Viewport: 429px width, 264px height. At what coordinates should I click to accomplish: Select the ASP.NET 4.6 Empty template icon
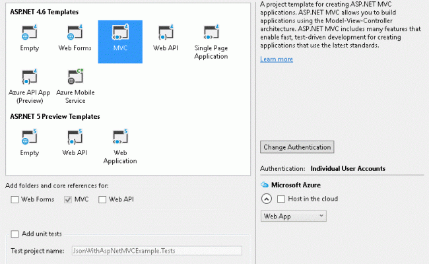click(29, 32)
